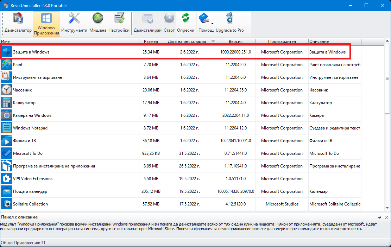Click Поща и календар envelope icon
Image resolution: width=391 pixels, height=247 pixels.
pyautogui.click(x=7, y=191)
